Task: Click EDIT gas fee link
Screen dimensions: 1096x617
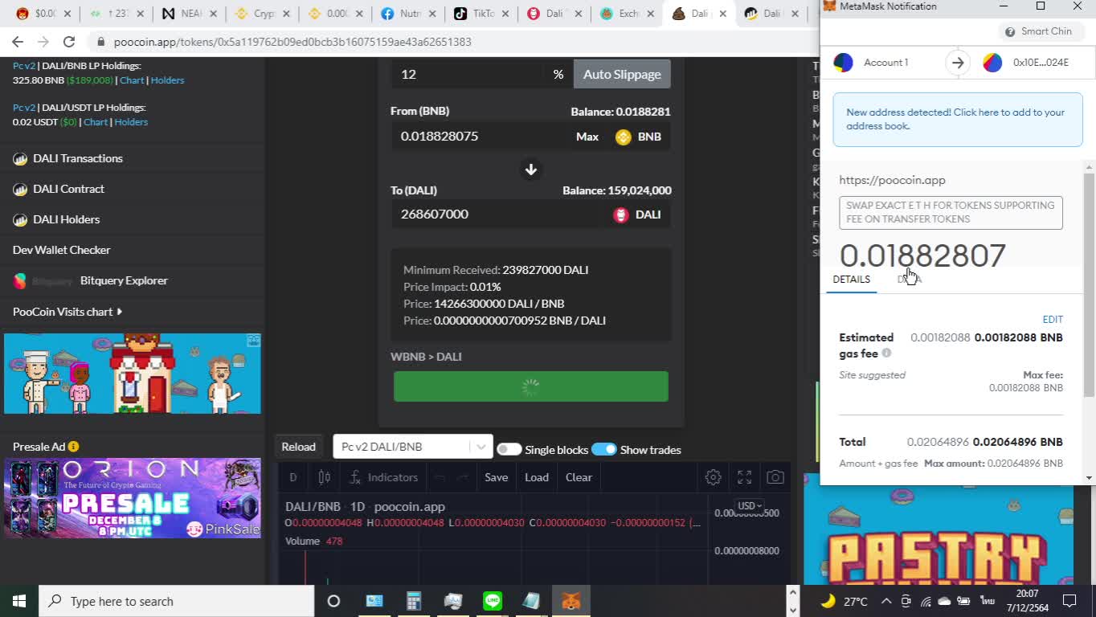Action: click(x=1053, y=320)
